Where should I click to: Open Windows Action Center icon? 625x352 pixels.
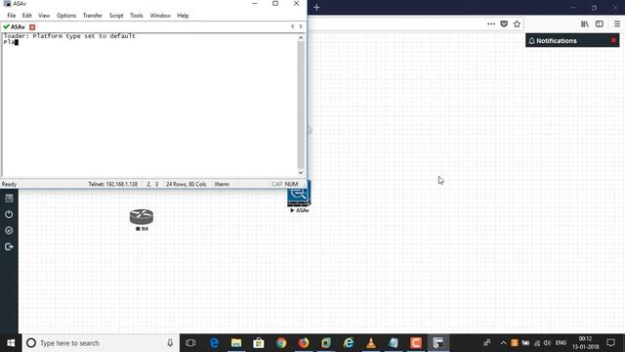pos(610,343)
